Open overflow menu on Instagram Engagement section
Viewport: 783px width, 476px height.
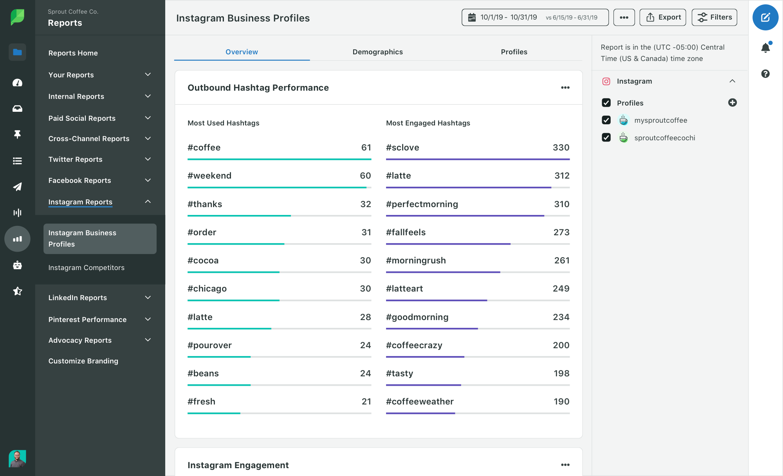pyautogui.click(x=565, y=465)
